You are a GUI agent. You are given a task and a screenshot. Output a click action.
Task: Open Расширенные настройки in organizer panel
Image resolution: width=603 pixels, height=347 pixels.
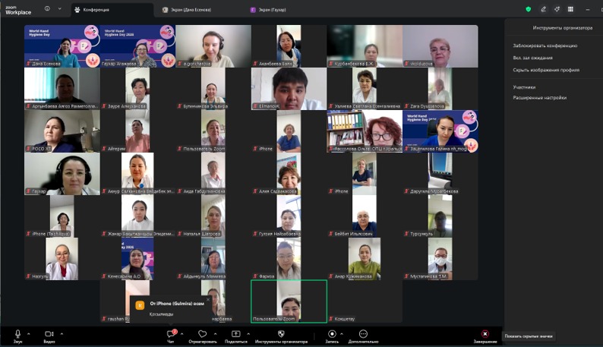(539, 97)
